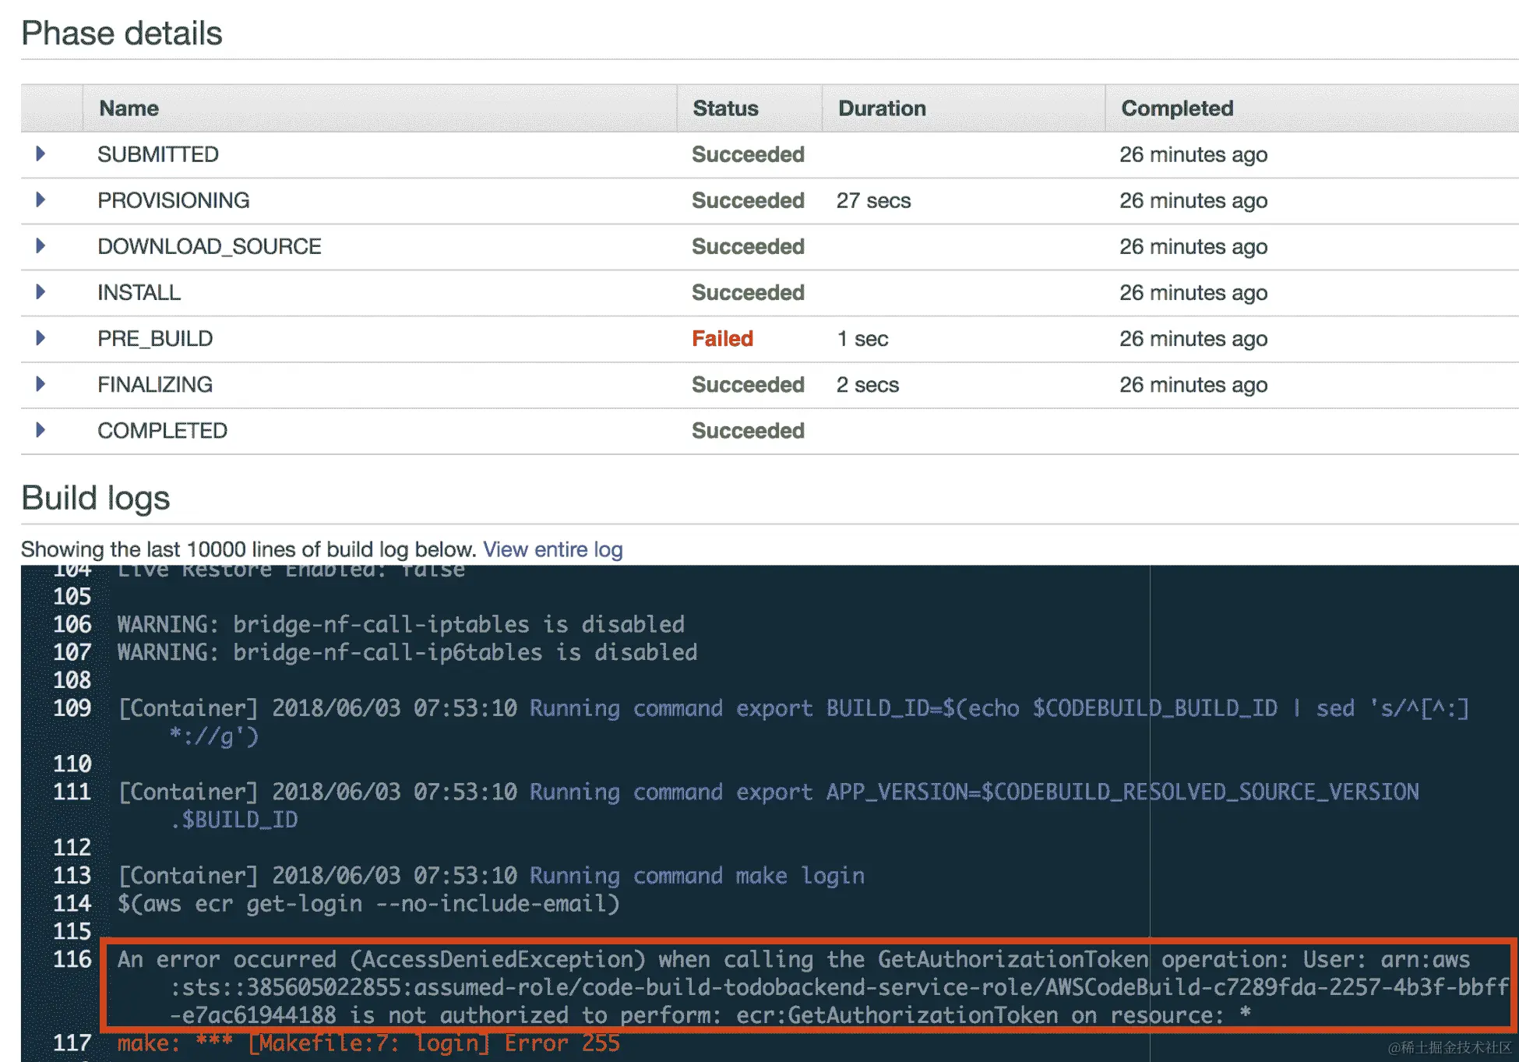Image resolution: width=1519 pixels, height=1062 pixels.
Task: Expand the COMPLETED phase row
Action: click(x=41, y=430)
